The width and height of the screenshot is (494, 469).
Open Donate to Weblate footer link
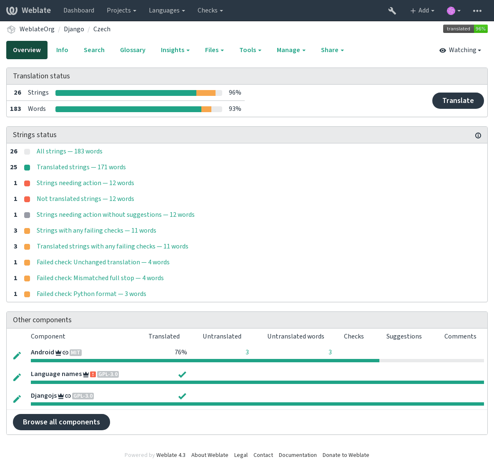pos(346,455)
